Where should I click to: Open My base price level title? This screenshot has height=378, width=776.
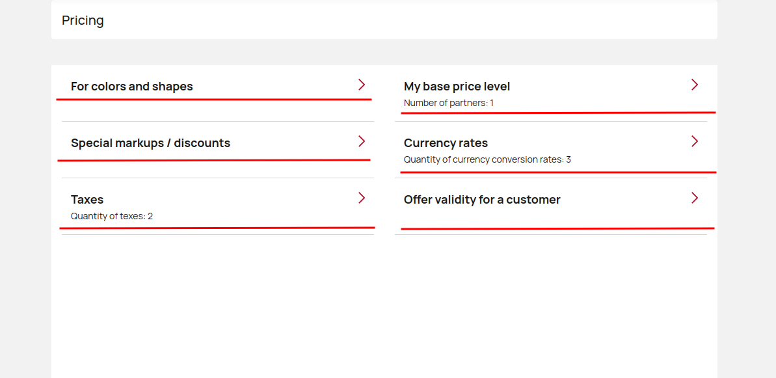click(457, 87)
